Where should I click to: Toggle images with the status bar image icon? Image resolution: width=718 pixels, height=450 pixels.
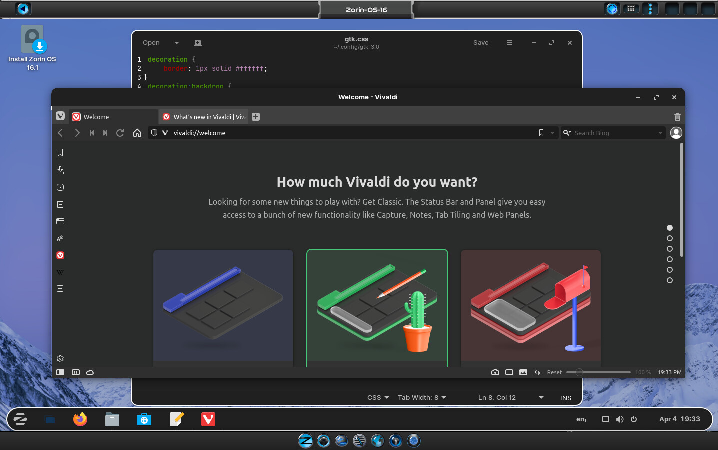point(523,372)
